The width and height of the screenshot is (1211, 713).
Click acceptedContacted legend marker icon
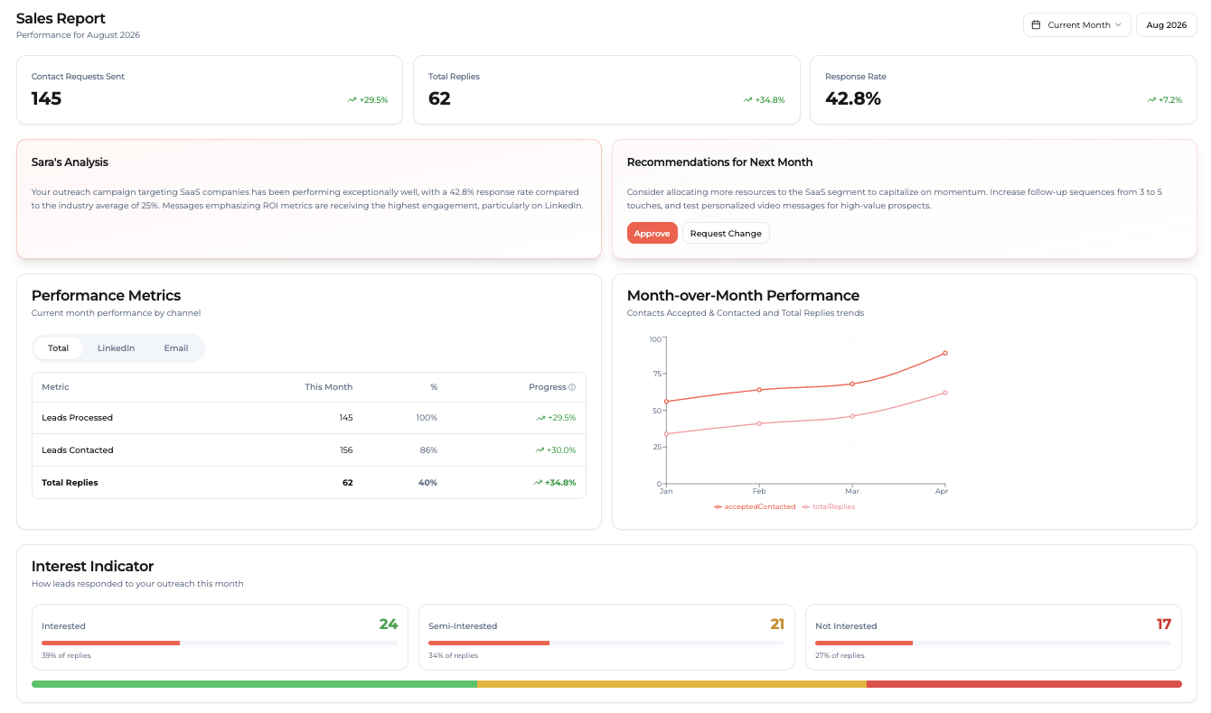(718, 507)
